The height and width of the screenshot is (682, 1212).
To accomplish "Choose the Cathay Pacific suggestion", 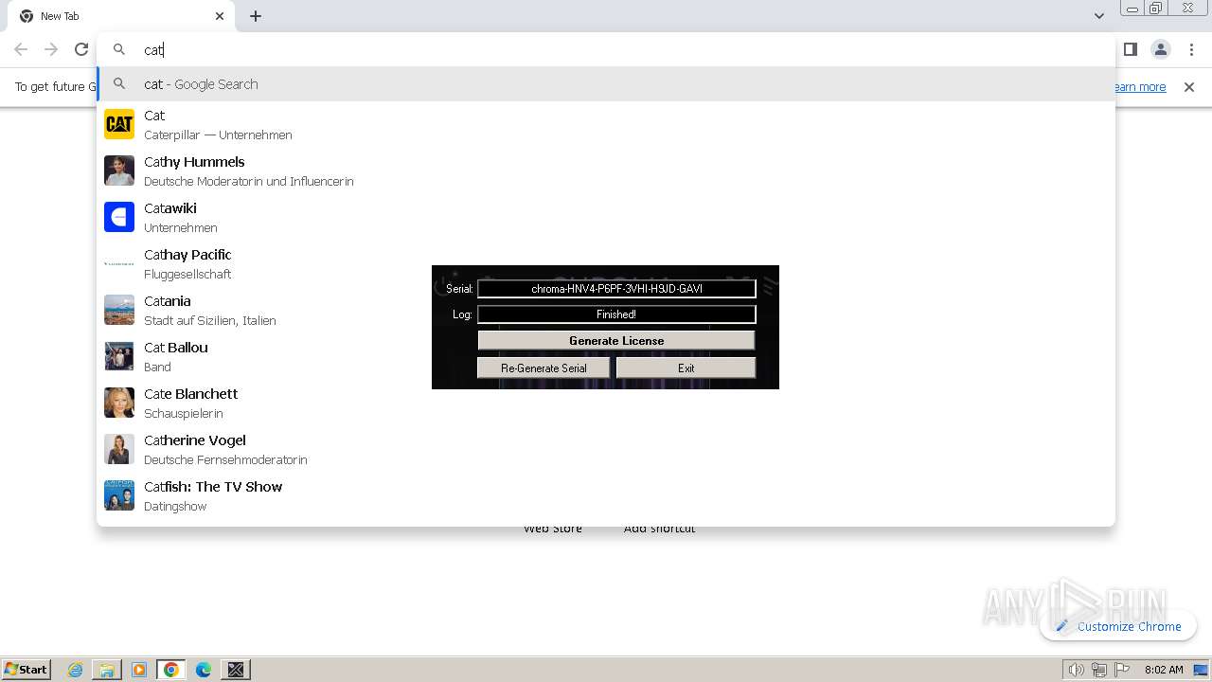I will point(606,263).
